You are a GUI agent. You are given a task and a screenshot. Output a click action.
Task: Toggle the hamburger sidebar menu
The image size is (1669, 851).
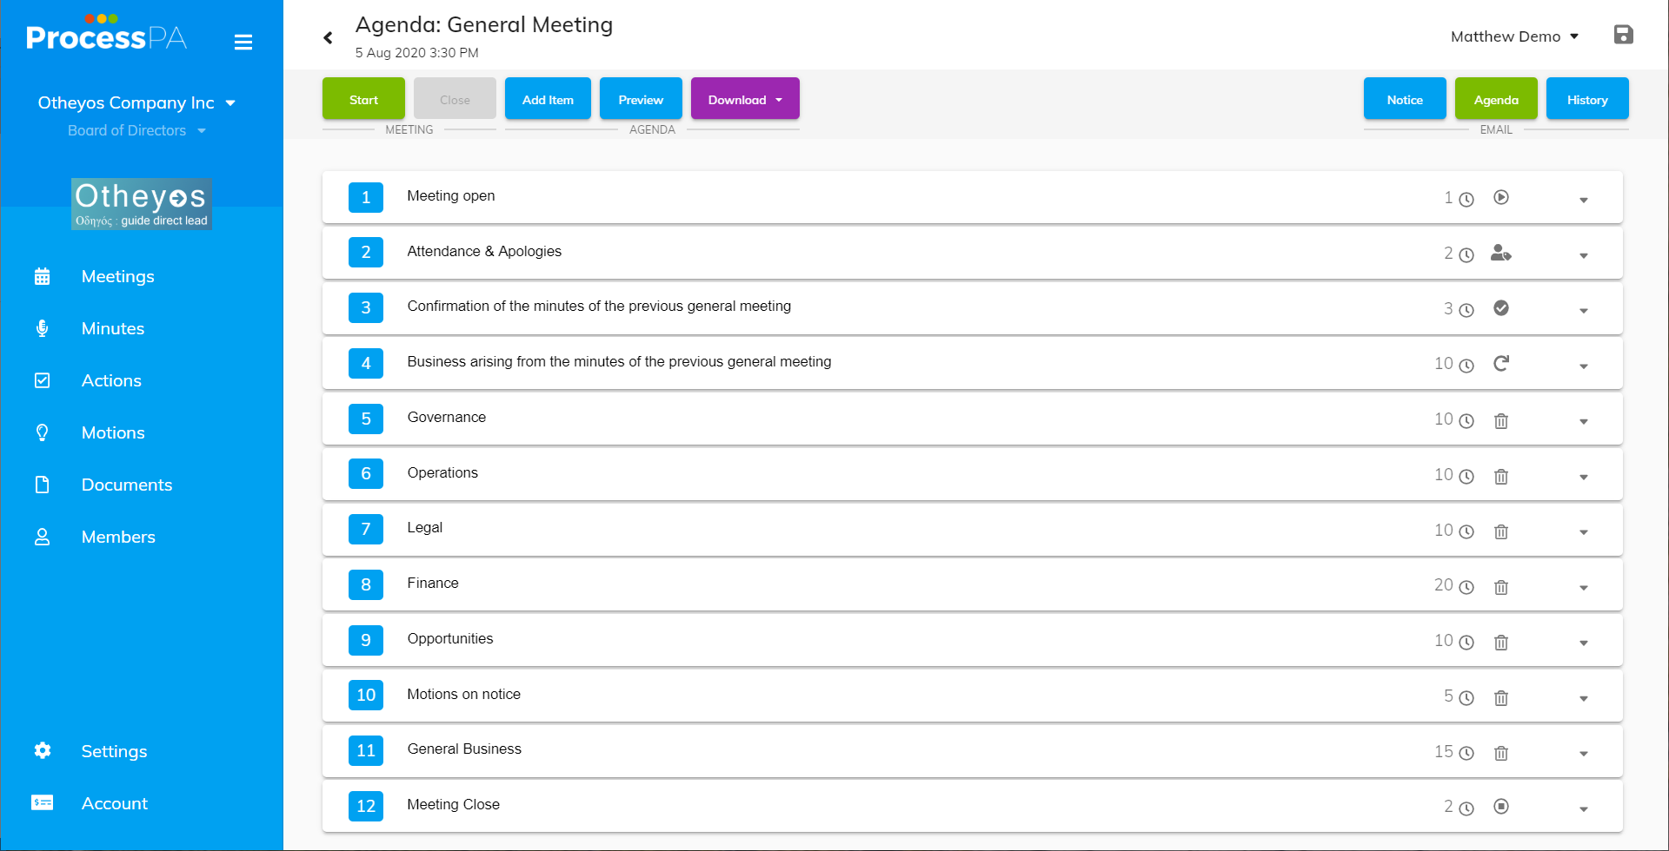243,42
